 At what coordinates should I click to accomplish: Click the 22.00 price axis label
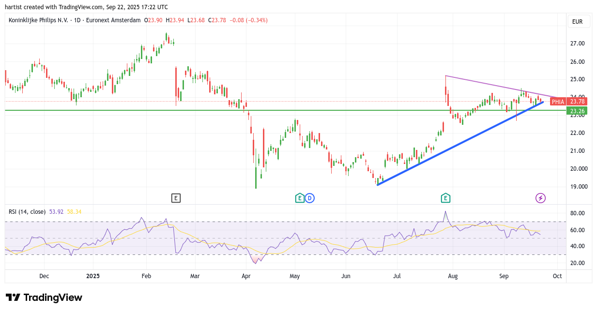(577, 133)
